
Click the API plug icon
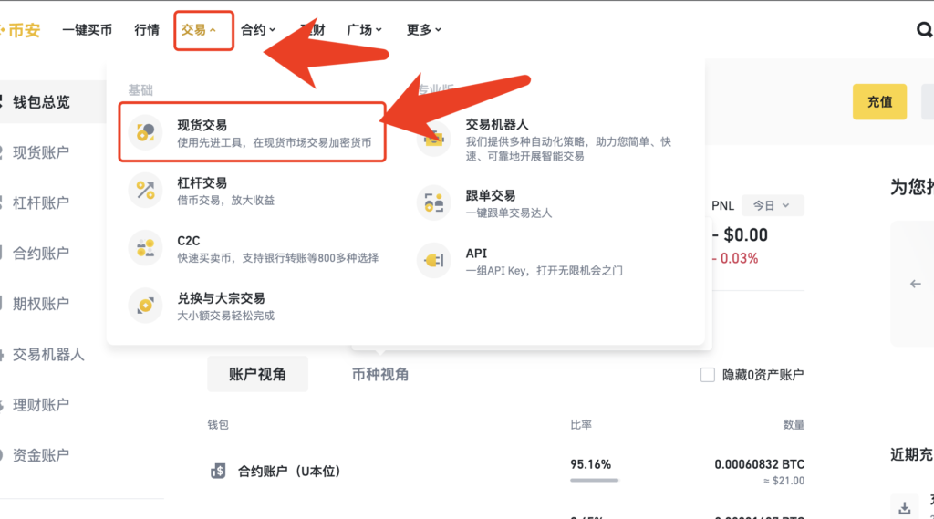(x=433, y=260)
